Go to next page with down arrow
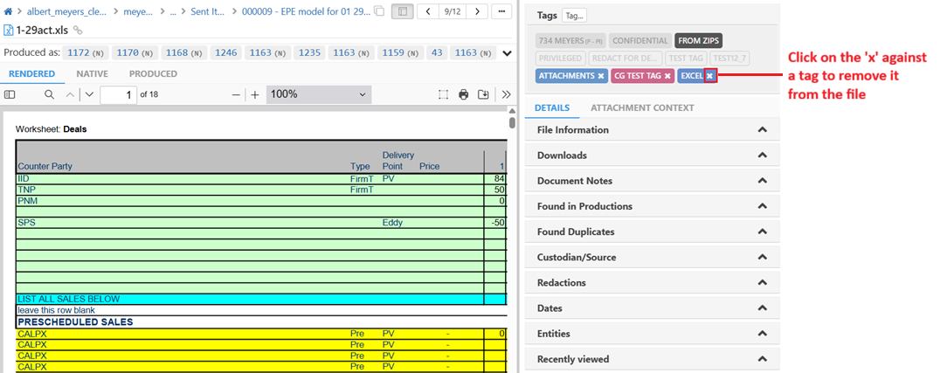This screenshot has height=373, width=940. 90,94
